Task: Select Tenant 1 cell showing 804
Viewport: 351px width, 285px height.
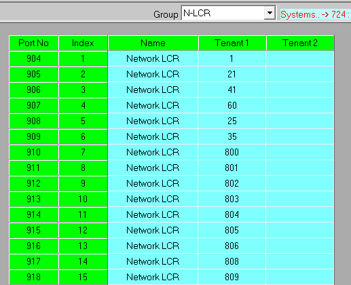Action: [232, 214]
